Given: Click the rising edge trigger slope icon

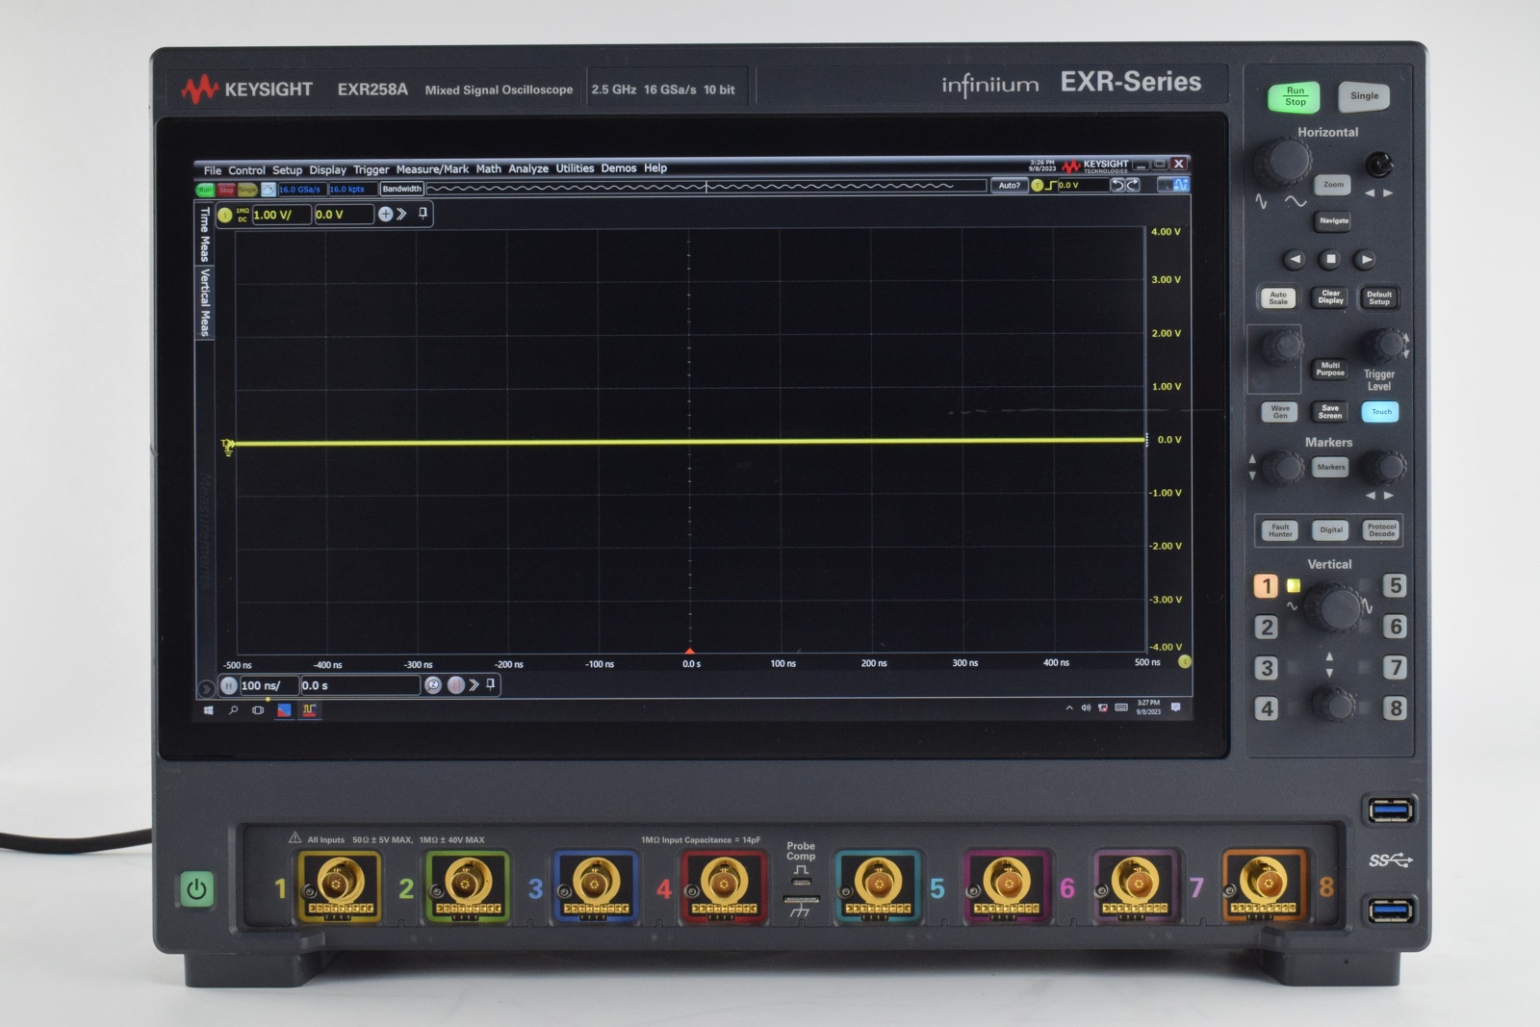Looking at the screenshot, I should 1051,186.
